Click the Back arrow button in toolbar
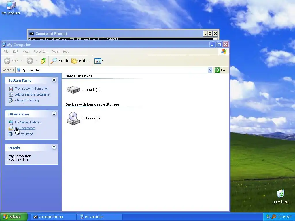295x221 pixels. coord(7,61)
